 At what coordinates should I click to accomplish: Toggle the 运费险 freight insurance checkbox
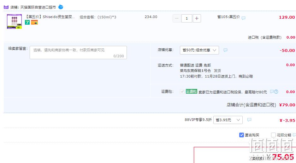(x=182, y=92)
